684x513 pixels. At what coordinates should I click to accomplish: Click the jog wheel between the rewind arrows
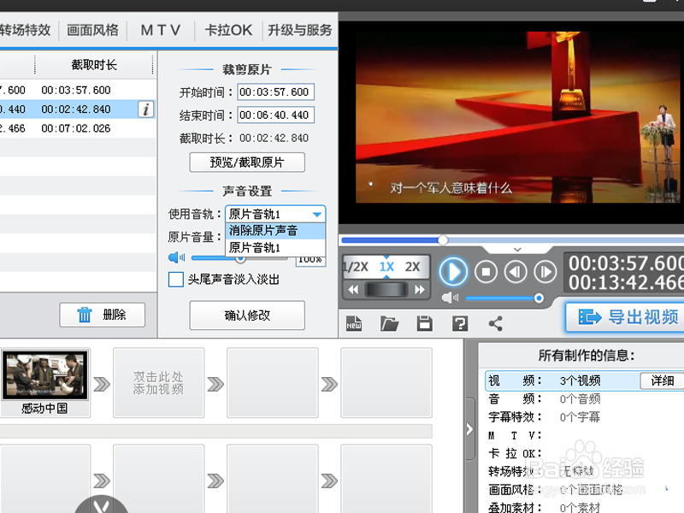(x=386, y=289)
